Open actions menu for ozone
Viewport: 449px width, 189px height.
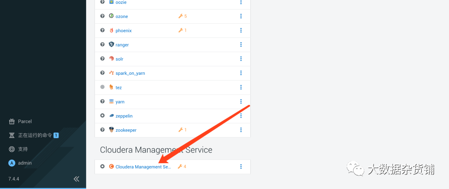pyautogui.click(x=241, y=16)
